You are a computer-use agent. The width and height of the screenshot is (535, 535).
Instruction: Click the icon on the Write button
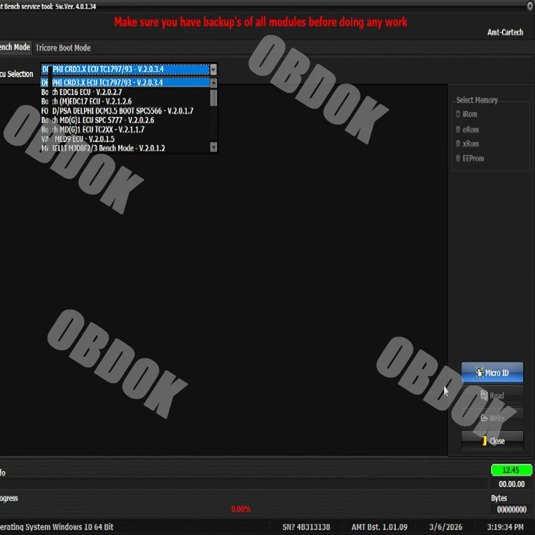click(x=484, y=418)
